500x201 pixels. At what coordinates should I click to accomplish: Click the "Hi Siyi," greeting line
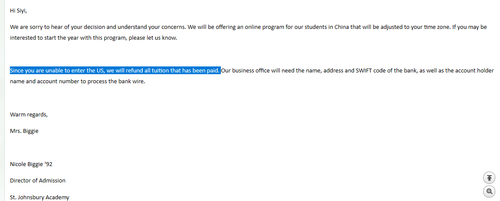click(19, 11)
